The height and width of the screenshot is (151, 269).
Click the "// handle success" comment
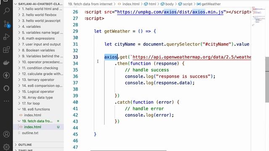[147, 70]
